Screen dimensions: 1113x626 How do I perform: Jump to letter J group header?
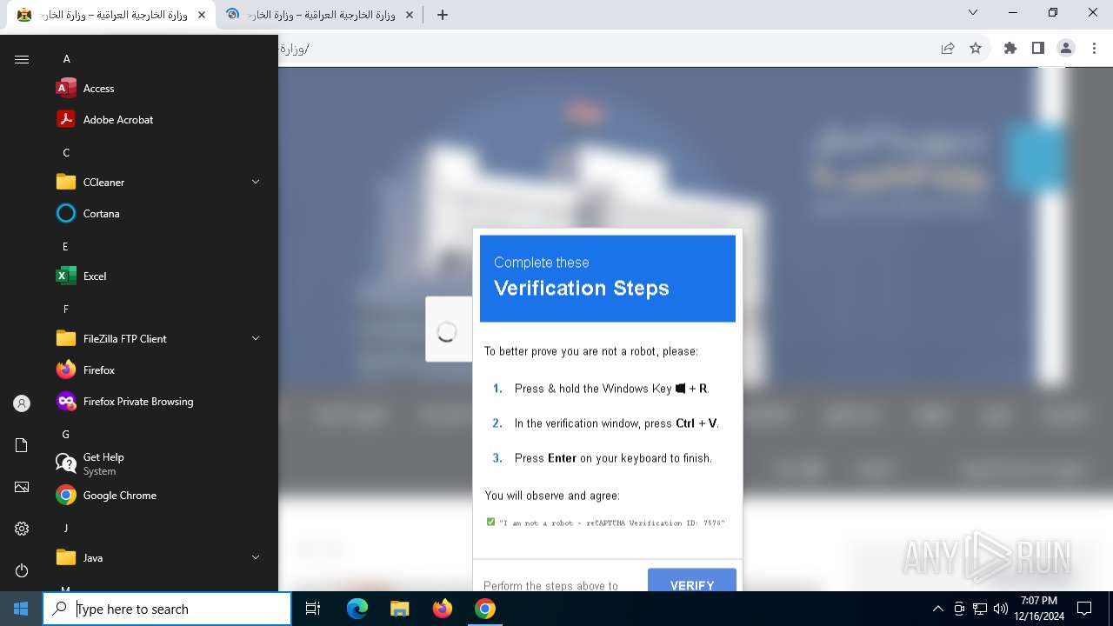(x=65, y=529)
